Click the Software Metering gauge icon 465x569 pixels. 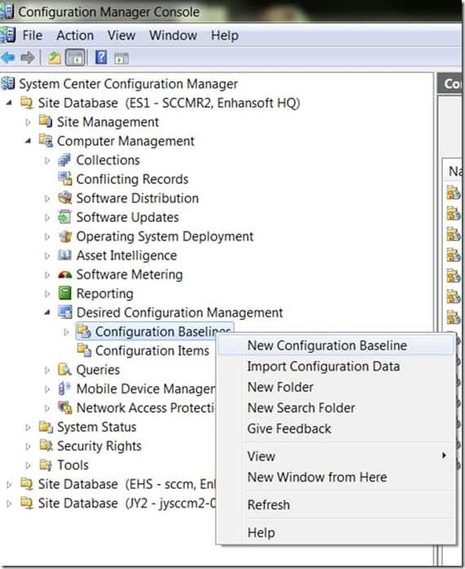click(x=65, y=274)
